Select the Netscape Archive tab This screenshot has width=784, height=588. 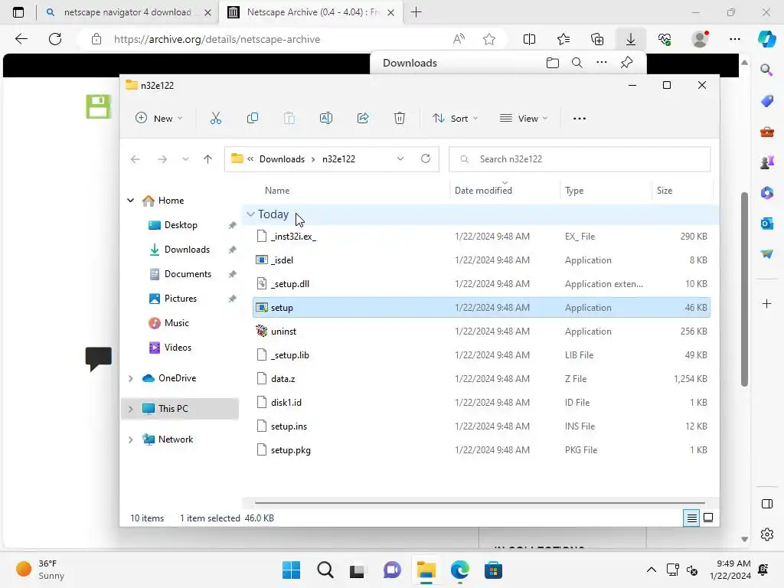pyautogui.click(x=312, y=12)
